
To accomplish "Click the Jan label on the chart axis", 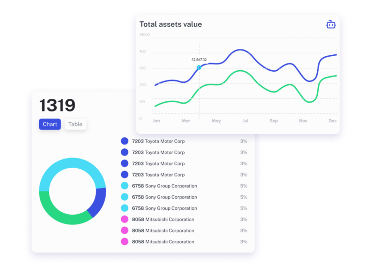I will pyautogui.click(x=156, y=121).
